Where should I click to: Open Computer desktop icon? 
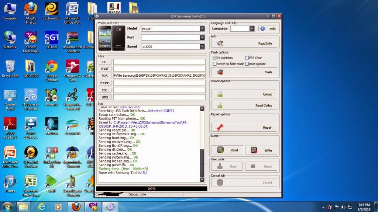[x=10, y=11]
